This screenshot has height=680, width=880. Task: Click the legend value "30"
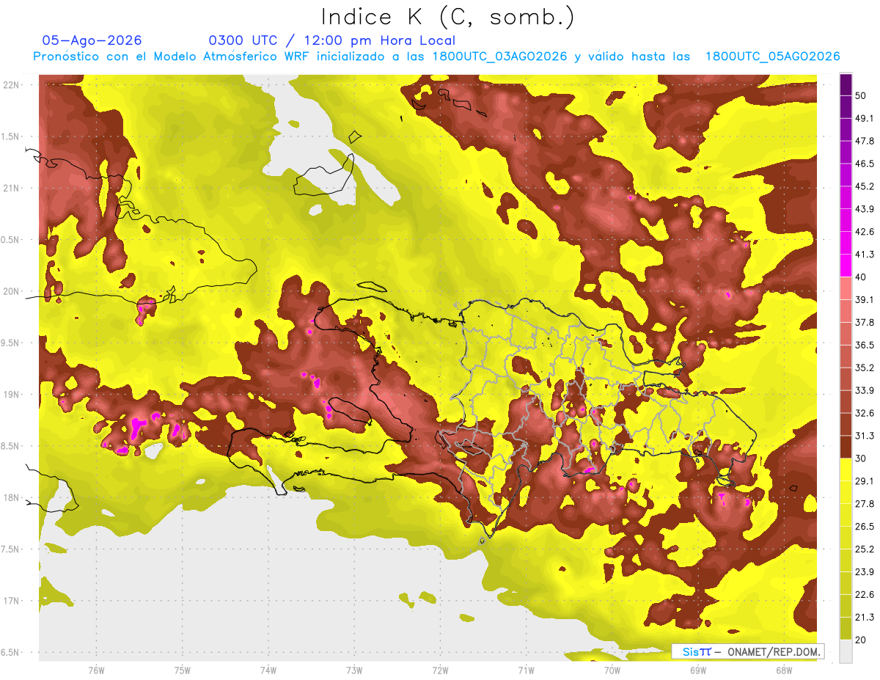point(861,458)
